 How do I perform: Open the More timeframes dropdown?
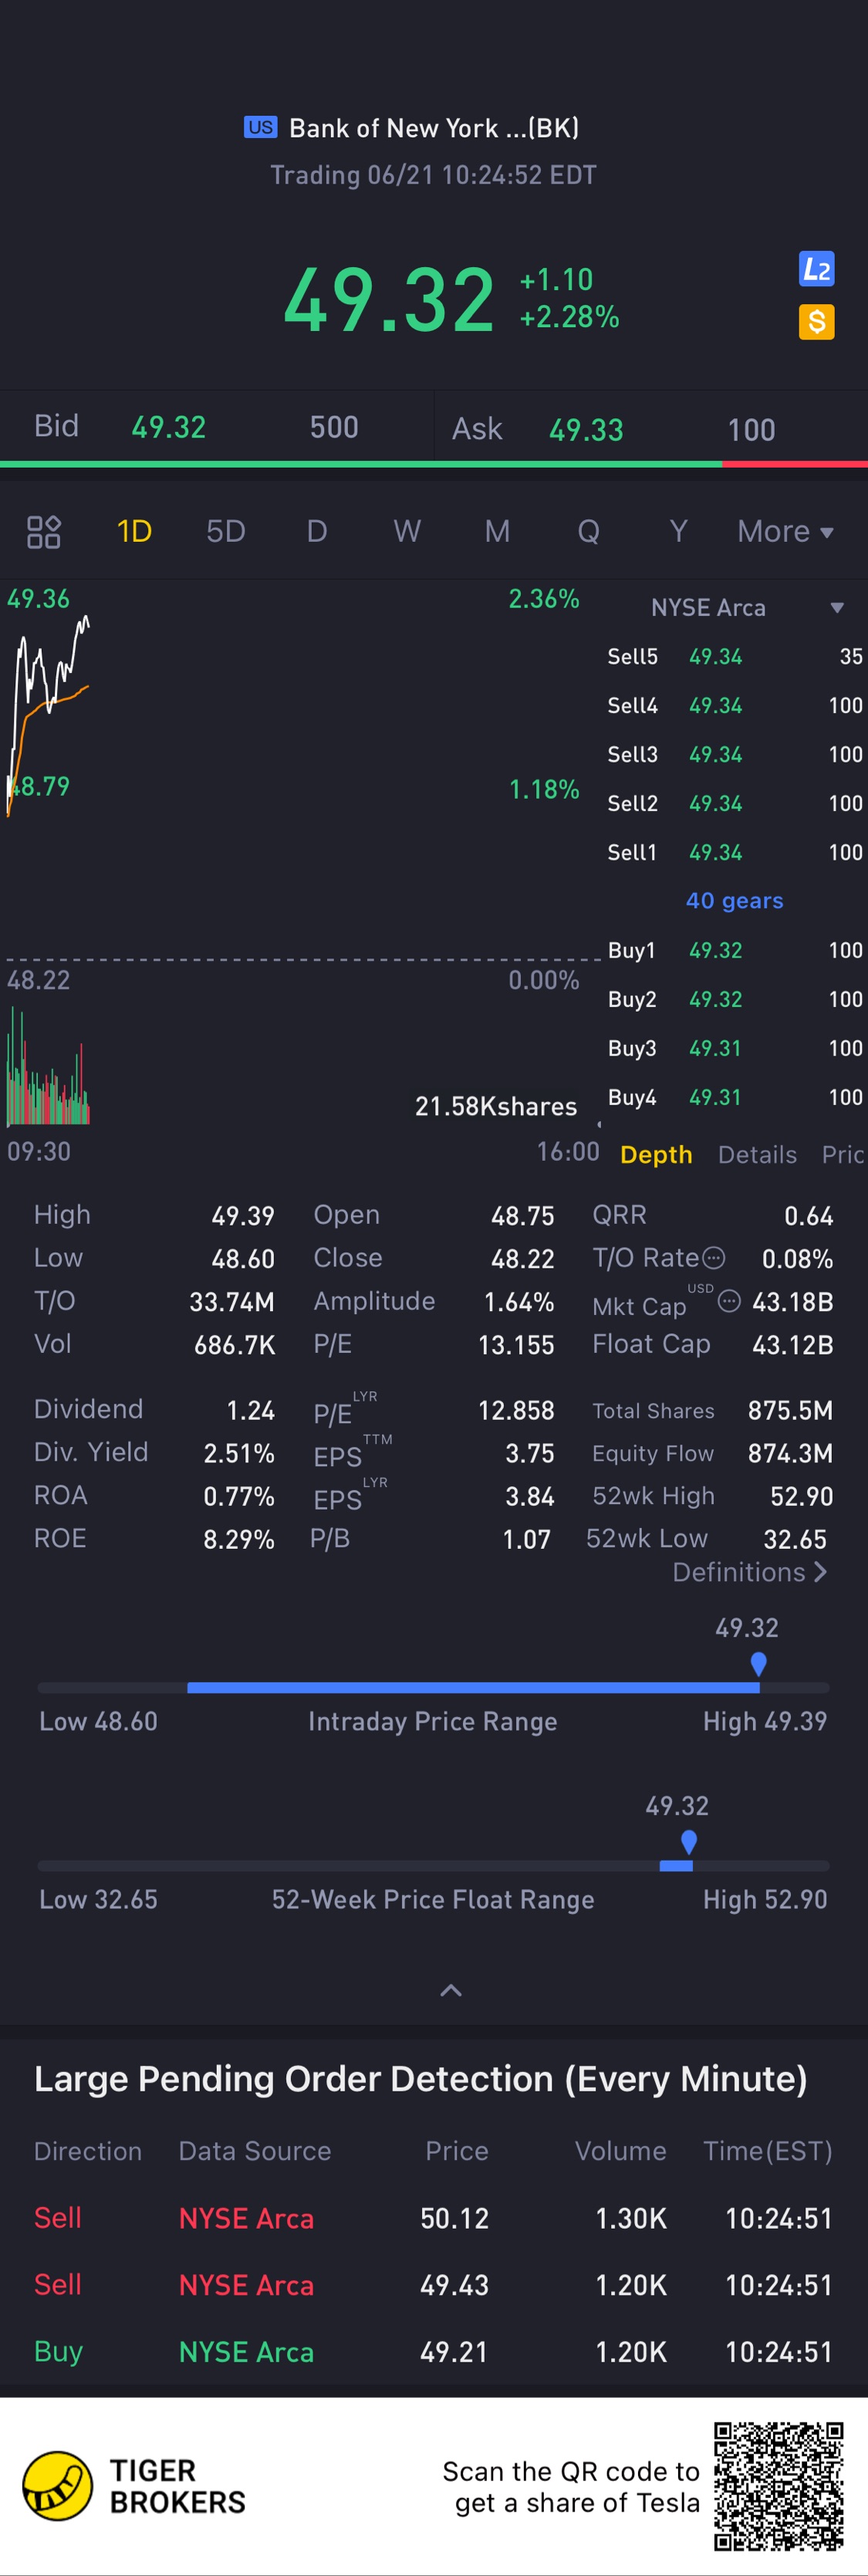click(x=785, y=531)
